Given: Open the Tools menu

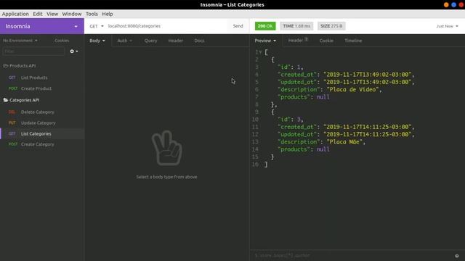Looking at the screenshot, I should click(x=92, y=14).
